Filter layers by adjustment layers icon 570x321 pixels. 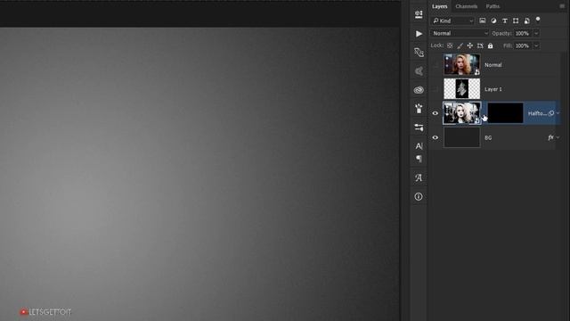coord(493,21)
